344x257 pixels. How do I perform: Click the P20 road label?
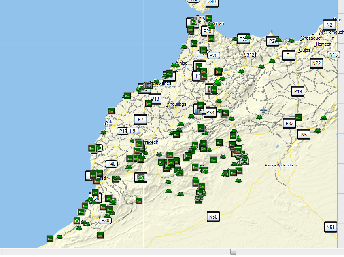tap(213, 55)
